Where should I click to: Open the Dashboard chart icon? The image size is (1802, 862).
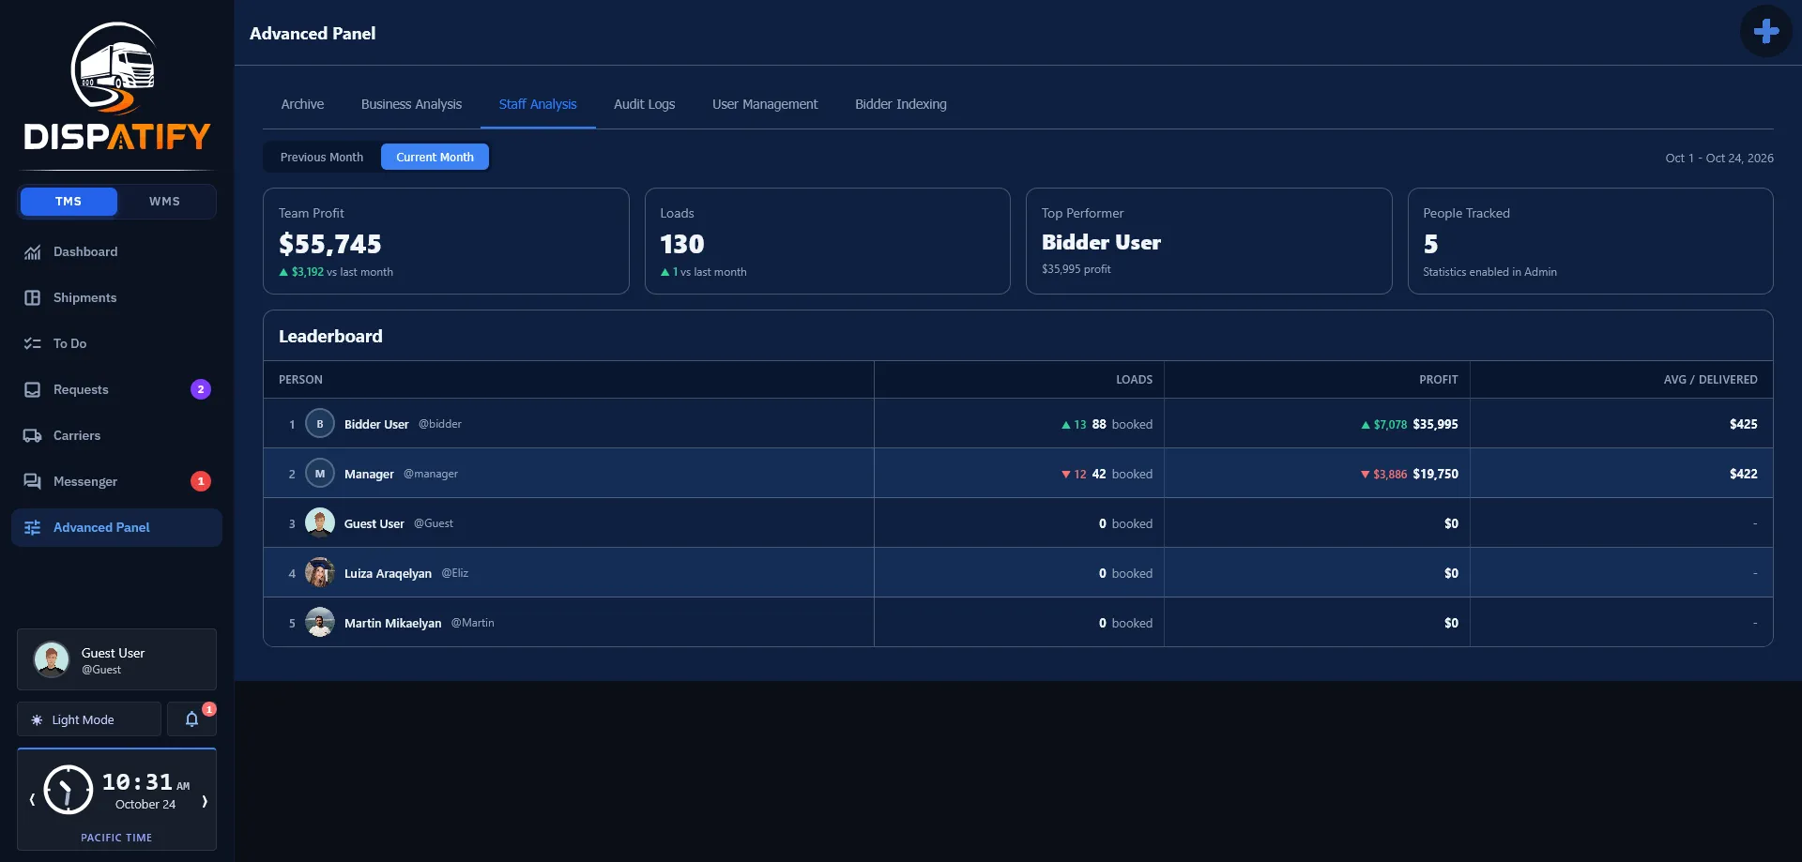pyautogui.click(x=32, y=252)
